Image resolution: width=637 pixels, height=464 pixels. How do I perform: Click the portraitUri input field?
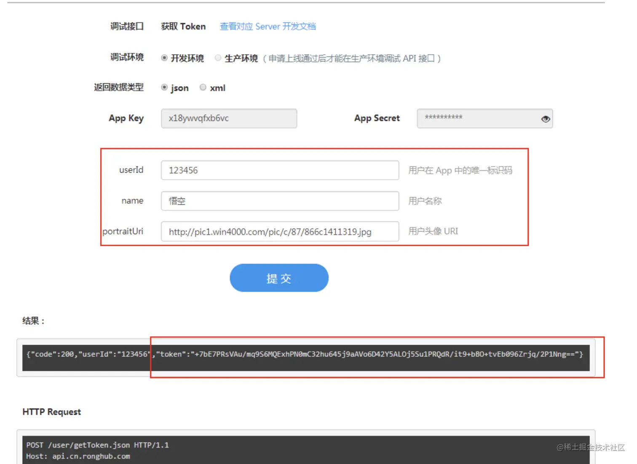(x=280, y=231)
